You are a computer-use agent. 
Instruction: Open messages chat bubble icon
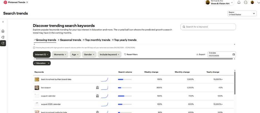tap(246, 2)
